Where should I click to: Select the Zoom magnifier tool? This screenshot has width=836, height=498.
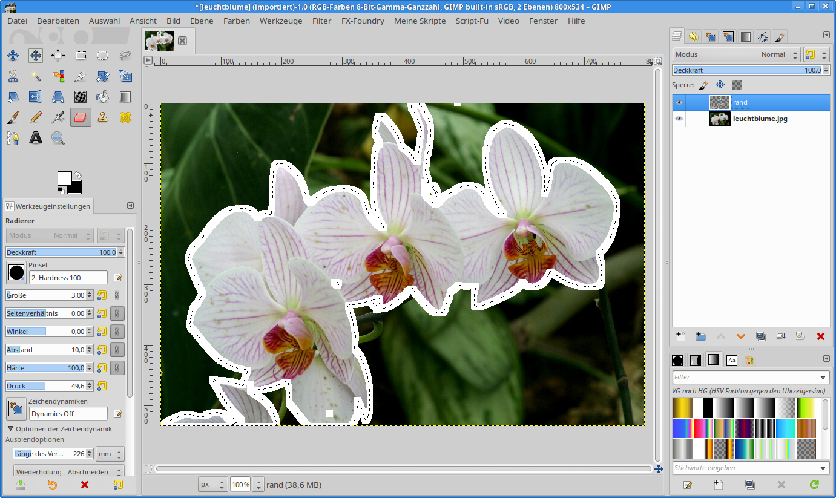coord(58,138)
